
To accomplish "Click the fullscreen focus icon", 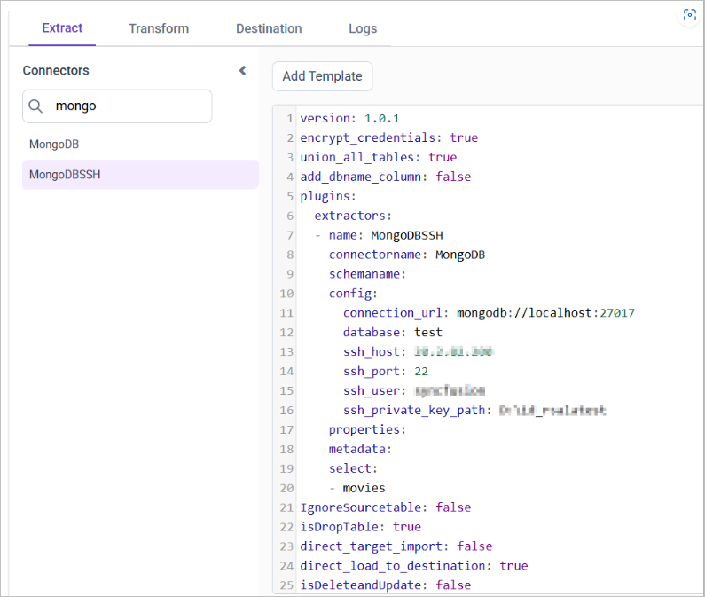I will [x=689, y=15].
